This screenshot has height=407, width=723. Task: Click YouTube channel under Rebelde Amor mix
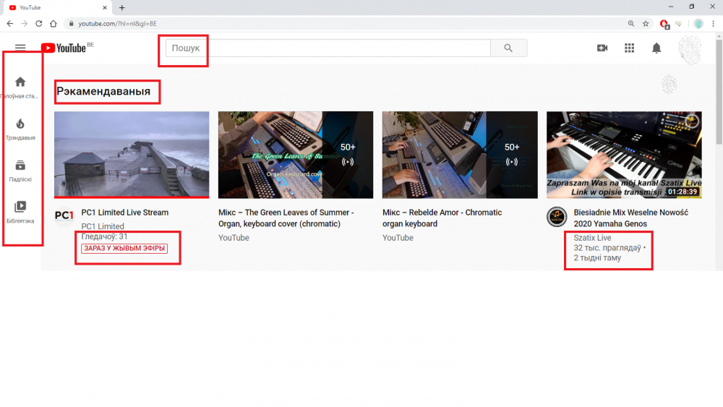pyautogui.click(x=398, y=238)
